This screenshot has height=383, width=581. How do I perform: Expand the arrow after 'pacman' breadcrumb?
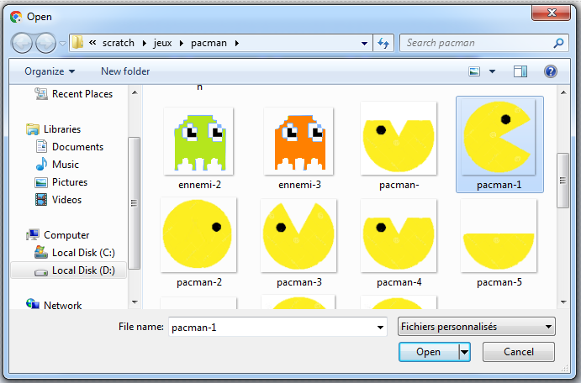pos(237,44)
